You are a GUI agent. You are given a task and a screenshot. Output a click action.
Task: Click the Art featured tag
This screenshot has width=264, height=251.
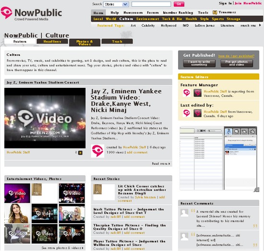point(133,25)
